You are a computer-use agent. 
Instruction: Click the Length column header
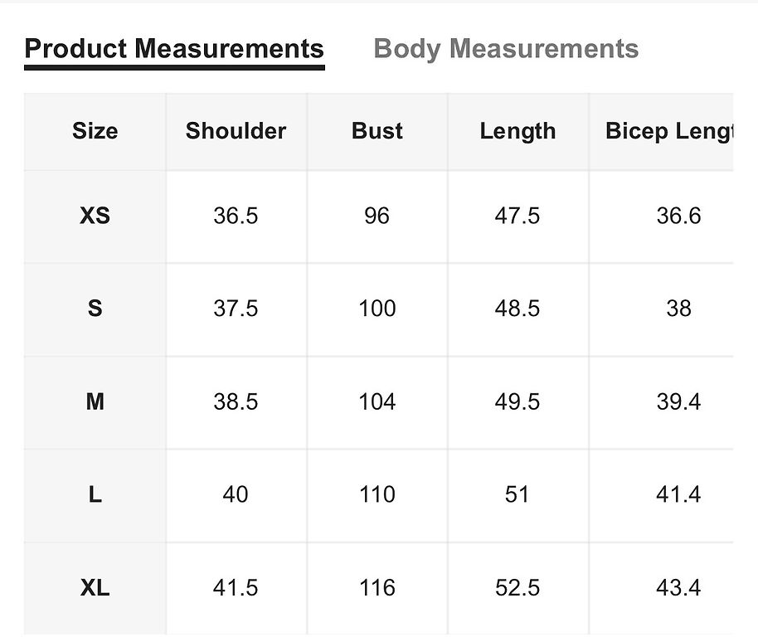(517, 131)
